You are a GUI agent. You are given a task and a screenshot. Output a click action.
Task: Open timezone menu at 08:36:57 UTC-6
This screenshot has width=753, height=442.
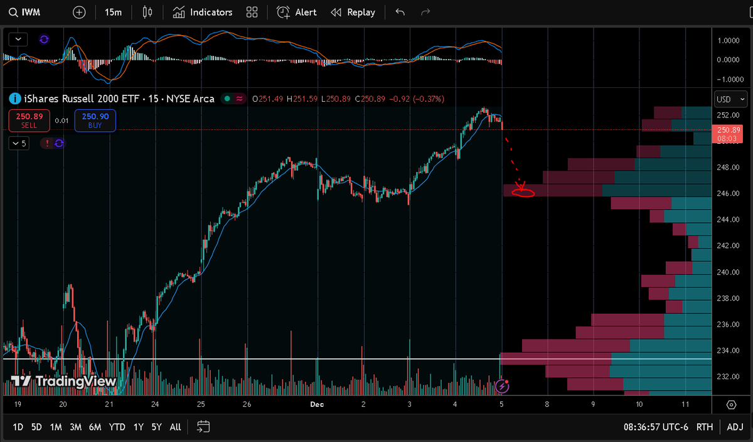point(656,427)
